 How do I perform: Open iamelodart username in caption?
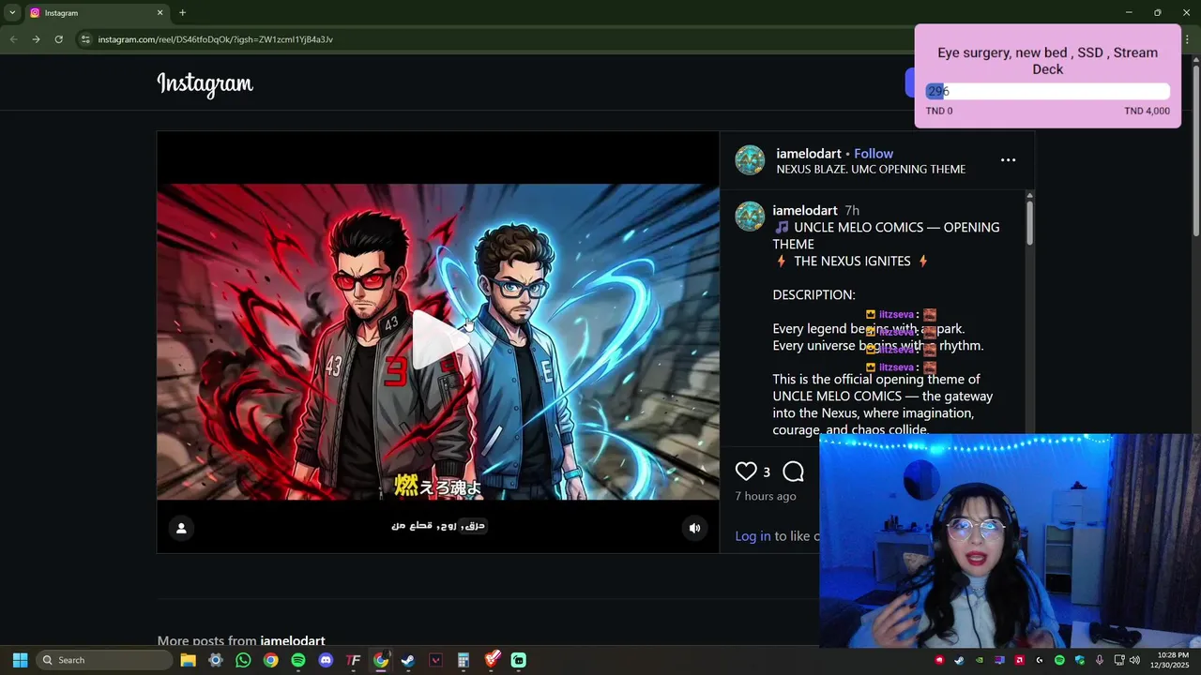[805, 210]
